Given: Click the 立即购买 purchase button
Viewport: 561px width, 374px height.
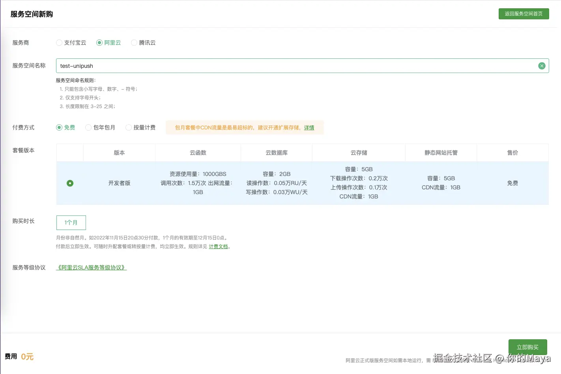Looking at the screenshot, I should point(527,347).
